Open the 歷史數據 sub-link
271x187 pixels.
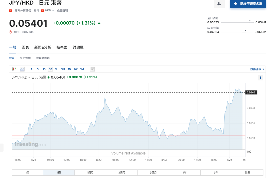[x=25, y=58]
